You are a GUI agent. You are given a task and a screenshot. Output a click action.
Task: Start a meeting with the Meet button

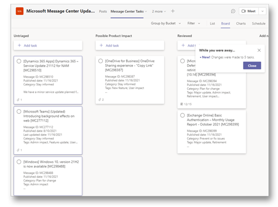coord(249,11)
